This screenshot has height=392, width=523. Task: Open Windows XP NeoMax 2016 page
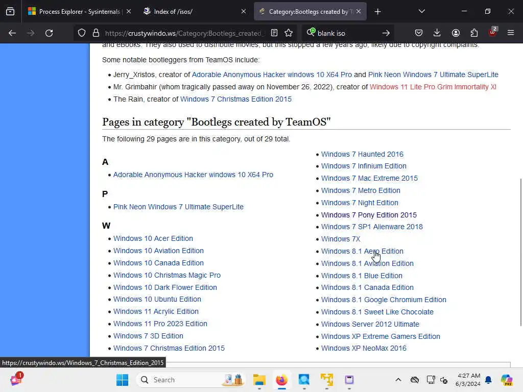pyautogui.click(x=364, y=348)
